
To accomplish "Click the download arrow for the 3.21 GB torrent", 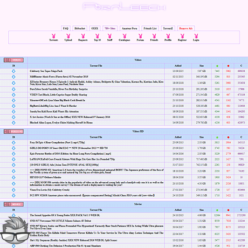I will pyautogui.click(x=13, y=171).
